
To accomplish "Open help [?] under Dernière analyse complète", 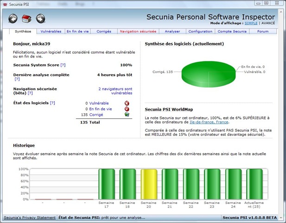I will pyautogui.click(x=17, y=79).
